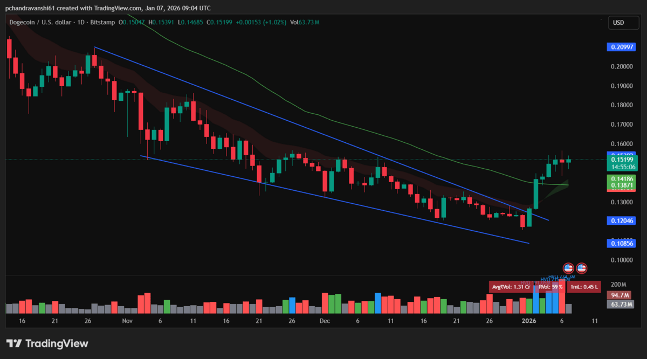
Task: Click the RVol: 59 % label
Action: pyautogui.click(x=550, y=287)
